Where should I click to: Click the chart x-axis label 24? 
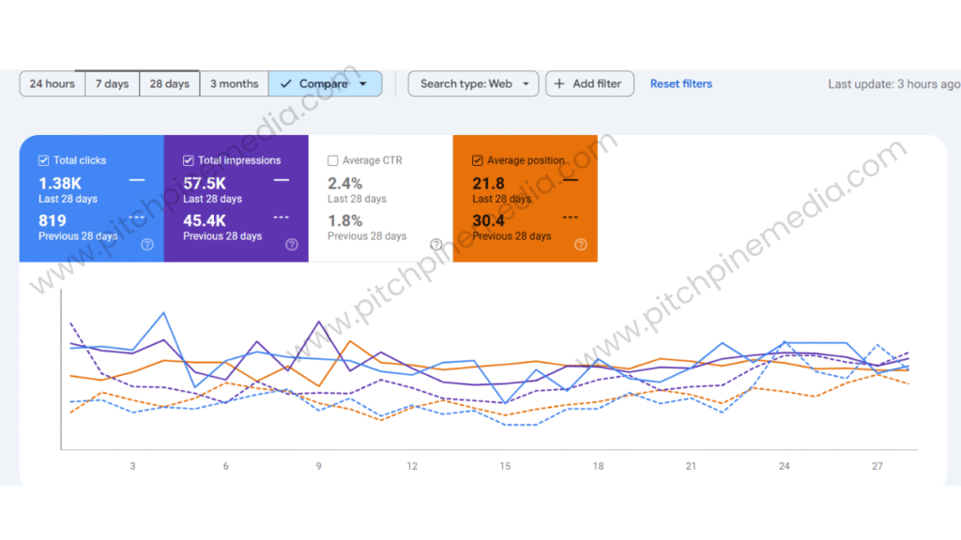click(x=784, y=466)
